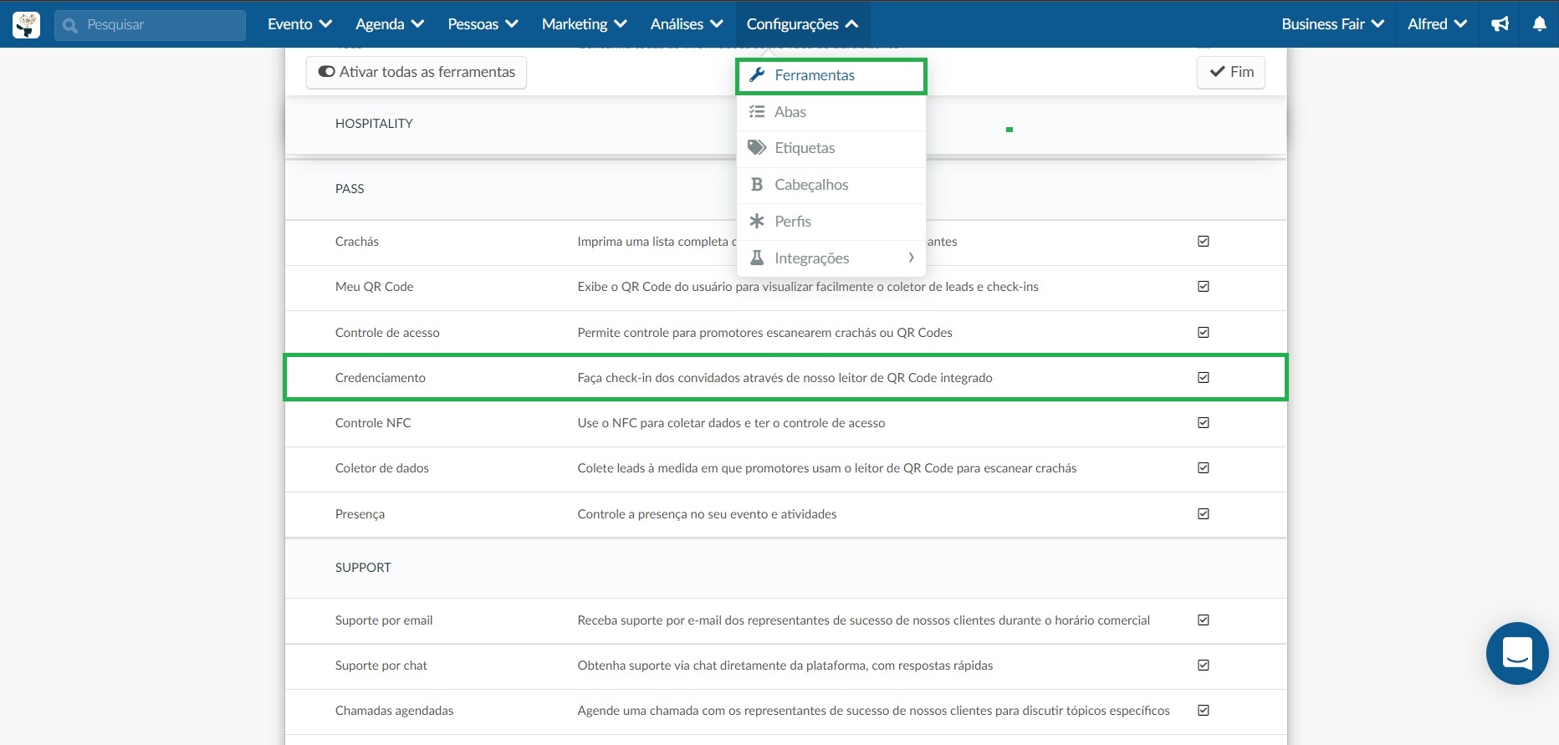
Task: Click the InEvent logo icon
Action: [26, 24]
